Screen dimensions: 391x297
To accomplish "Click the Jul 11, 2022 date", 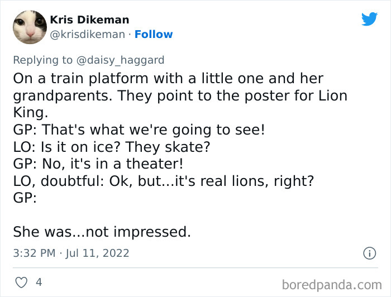I will tap(98, 253).
